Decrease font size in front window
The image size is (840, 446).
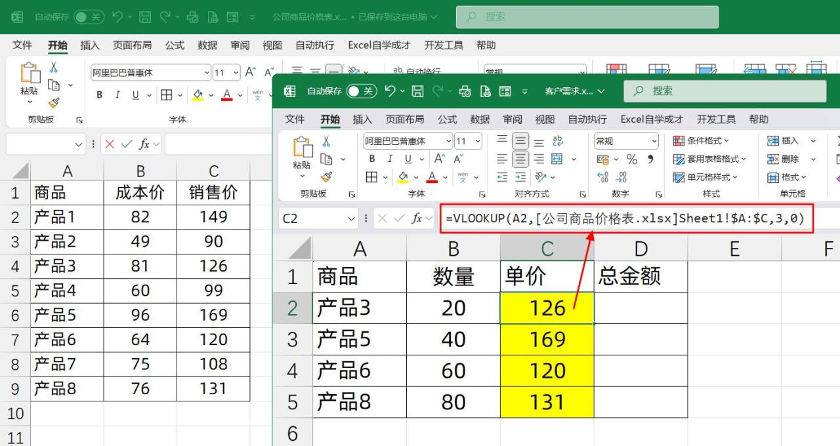(458, 159)
